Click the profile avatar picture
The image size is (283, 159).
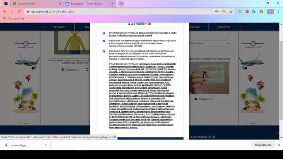tap(72, 42)
